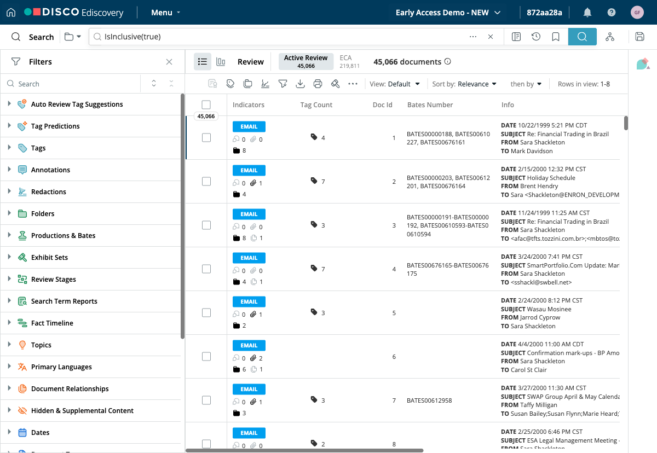The height and width of the screenshot is (453, 657).
Task: Click the bookmark saved search icon
Action: 556,37
